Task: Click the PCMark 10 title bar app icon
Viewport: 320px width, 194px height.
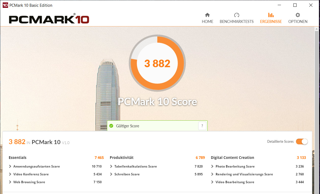Action: pos(5,5)
